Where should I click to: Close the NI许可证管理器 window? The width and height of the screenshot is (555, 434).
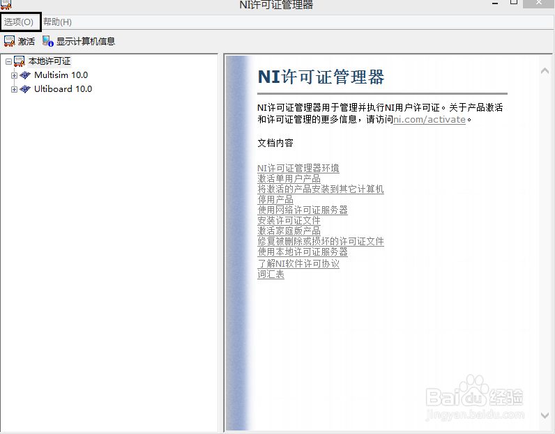pyautogui.click(x=538, y=3)
